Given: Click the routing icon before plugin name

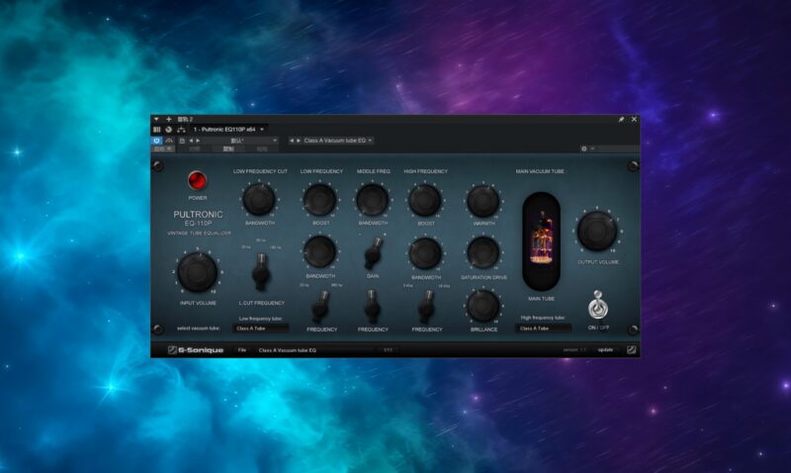Looking at the screenshot, I should coord(181,130).
